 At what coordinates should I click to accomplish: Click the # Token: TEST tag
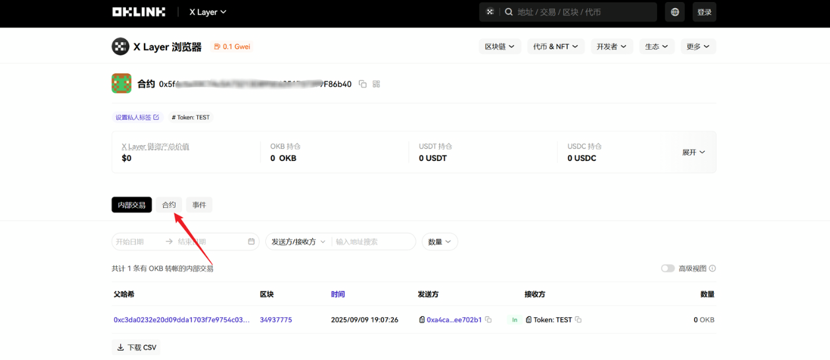tap(191, 117)
